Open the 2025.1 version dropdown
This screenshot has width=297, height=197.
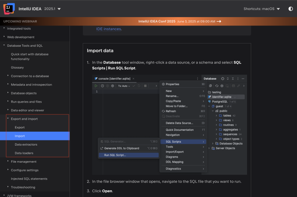(52, 9)
